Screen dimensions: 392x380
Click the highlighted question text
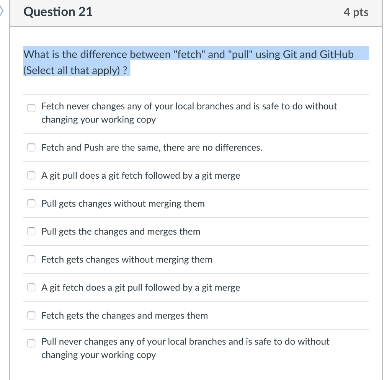[188, 54]
